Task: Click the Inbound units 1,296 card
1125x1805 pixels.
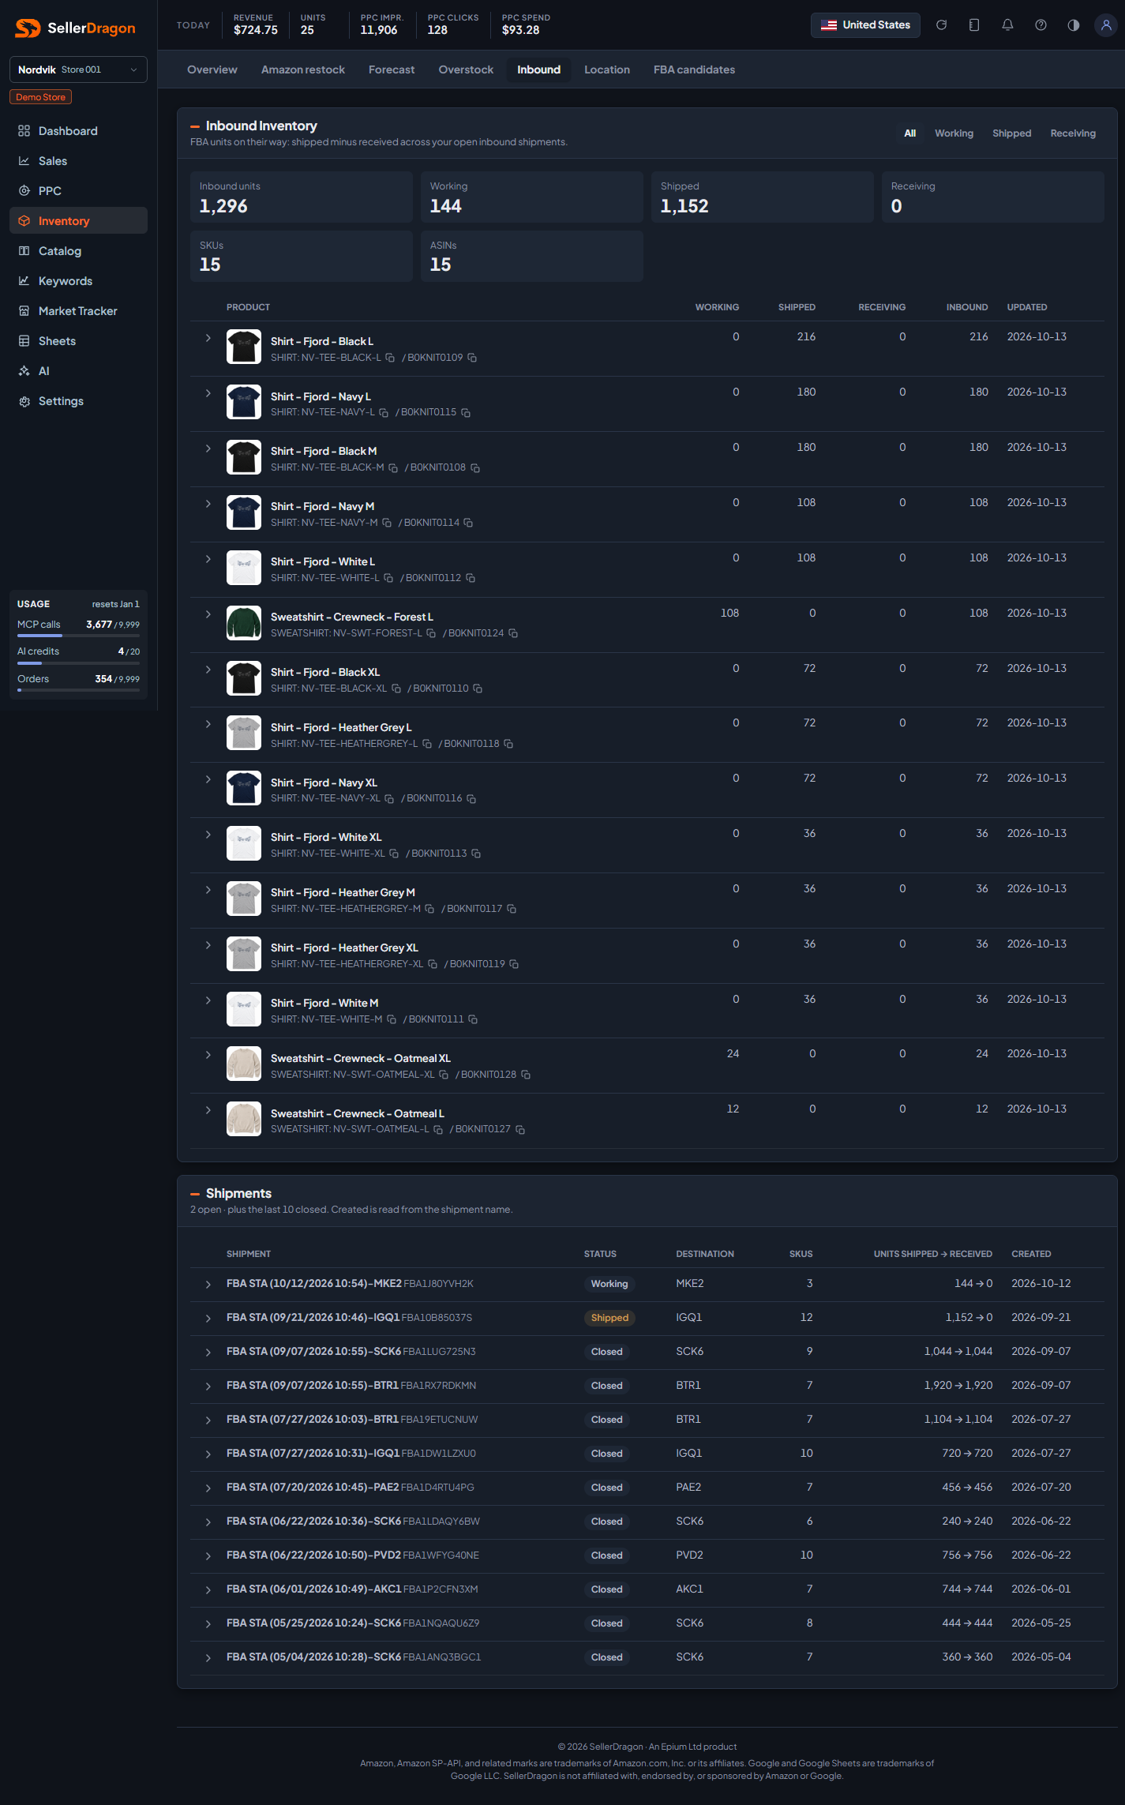Action: click(302, 197)
